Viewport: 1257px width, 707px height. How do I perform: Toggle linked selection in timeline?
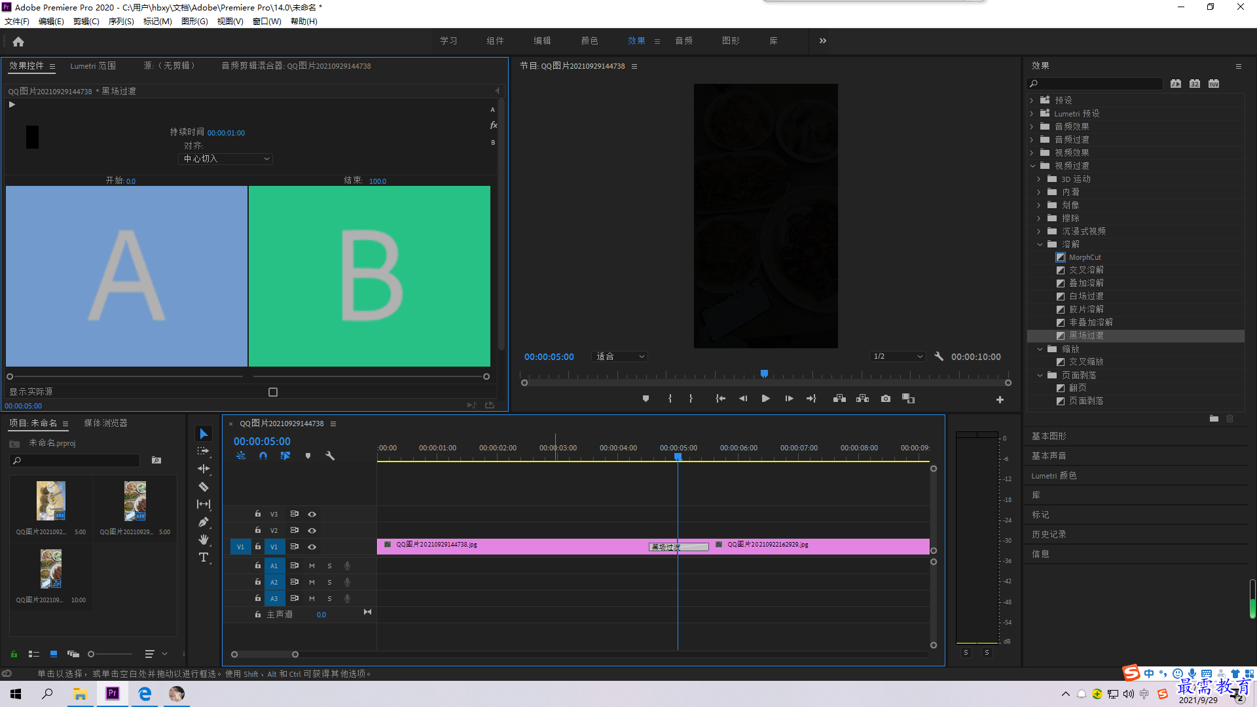tap(285, 456)
